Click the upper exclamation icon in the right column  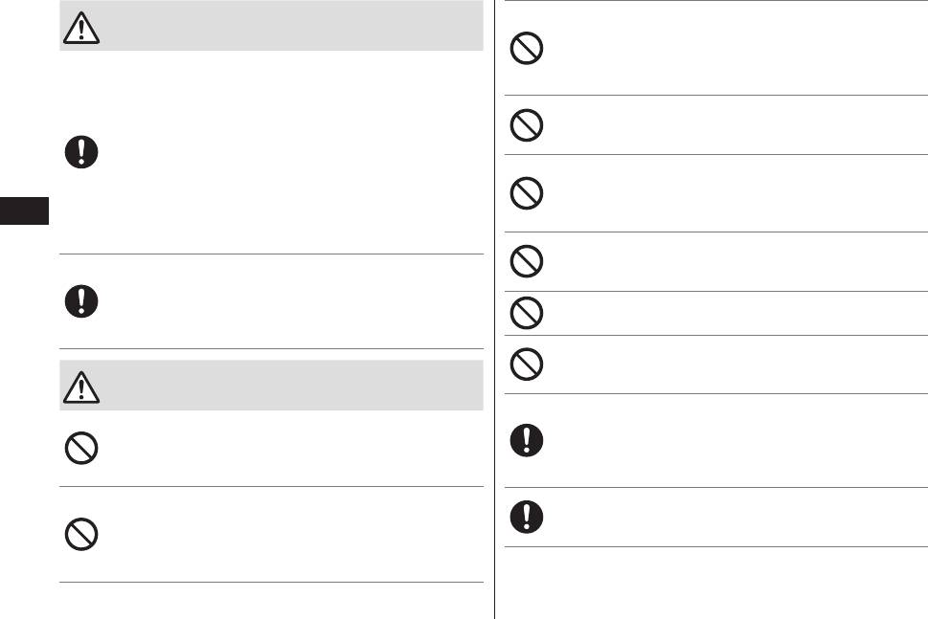(528, 440)
